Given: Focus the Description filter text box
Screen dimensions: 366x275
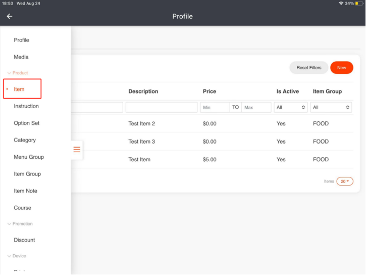Looking at the screenshot, I should coord(161,108).
